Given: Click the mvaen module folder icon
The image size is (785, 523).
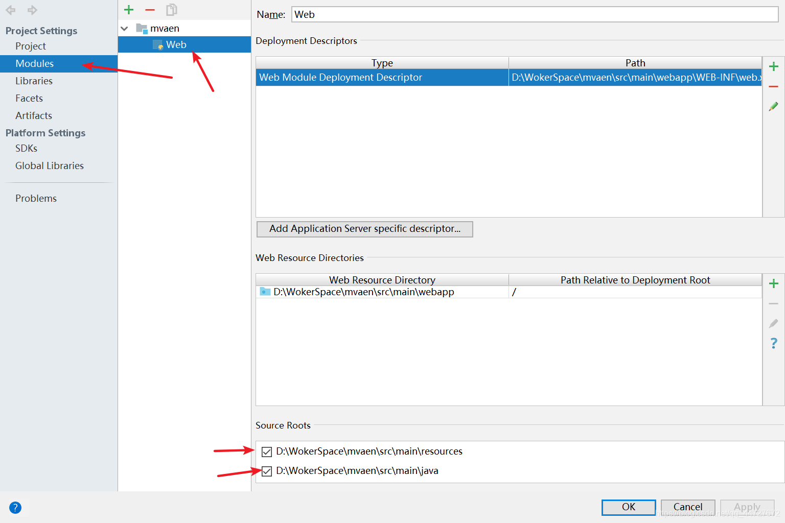Looking at the screenshot, I should point(142,28).
